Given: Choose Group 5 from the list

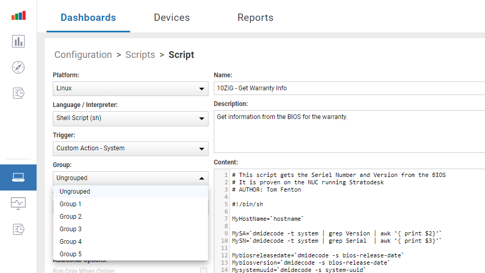Looking at the screenshot, I should (131, 254).
